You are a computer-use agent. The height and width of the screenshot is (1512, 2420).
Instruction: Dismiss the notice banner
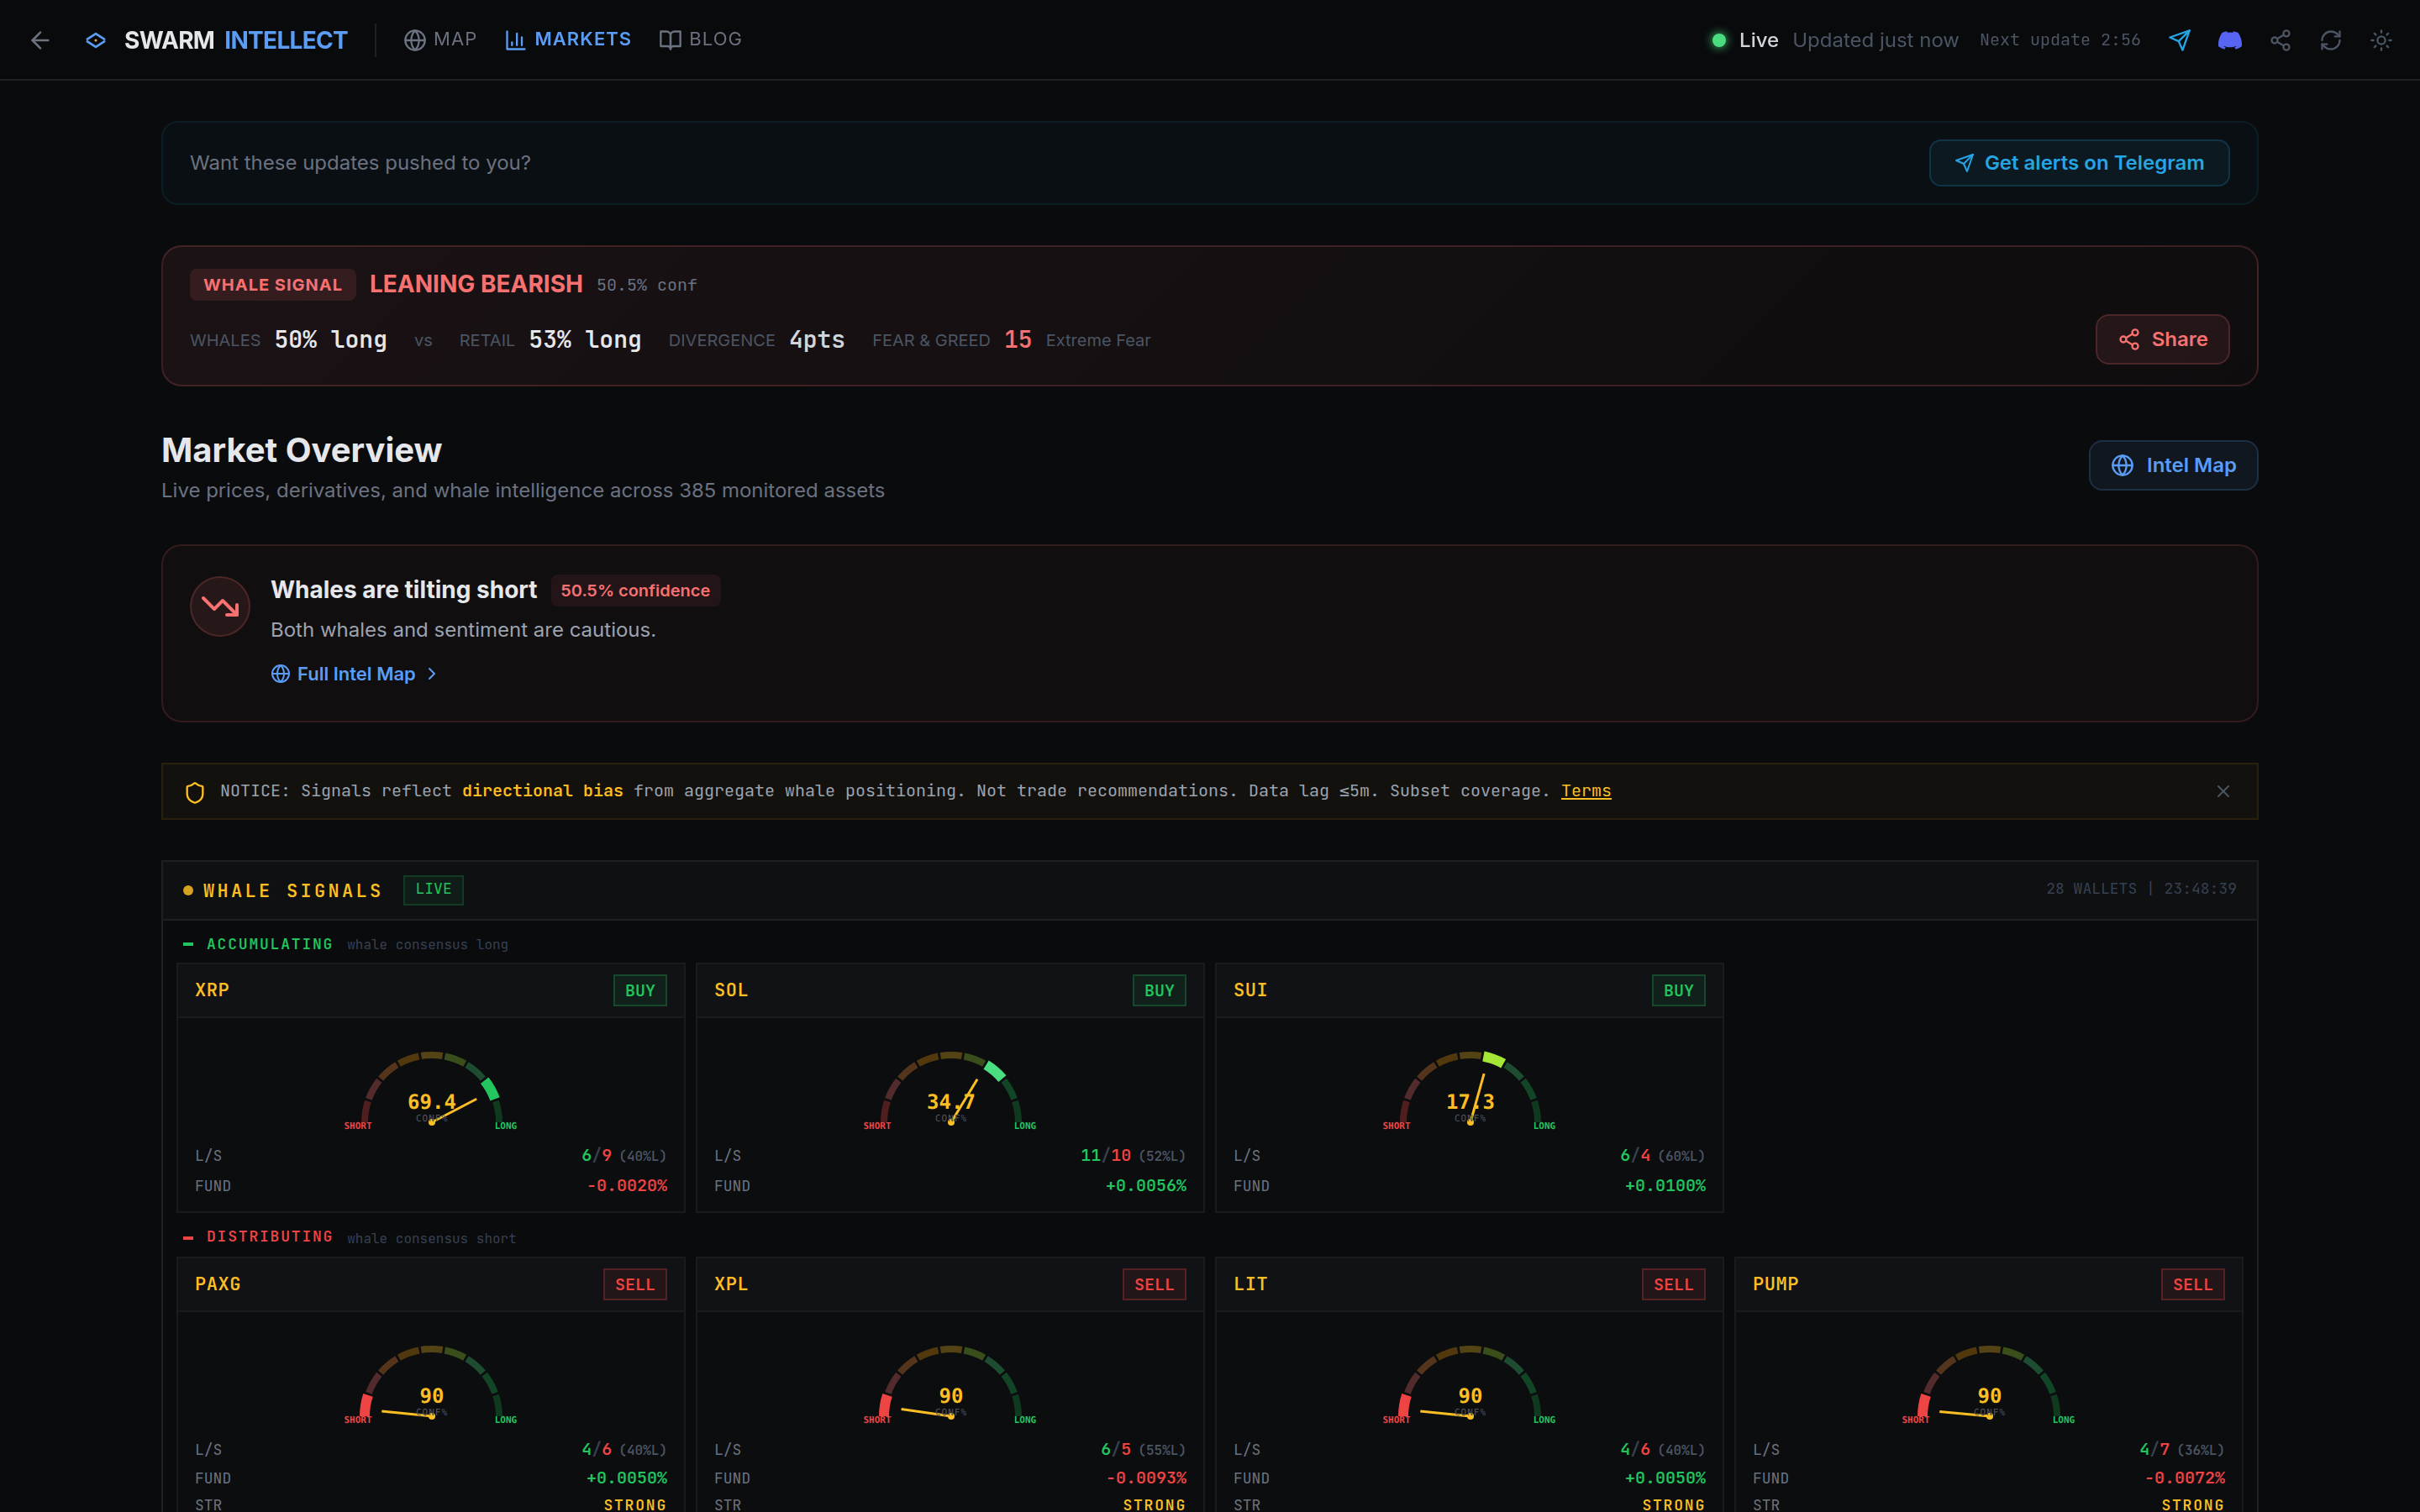pos(2222,791)
